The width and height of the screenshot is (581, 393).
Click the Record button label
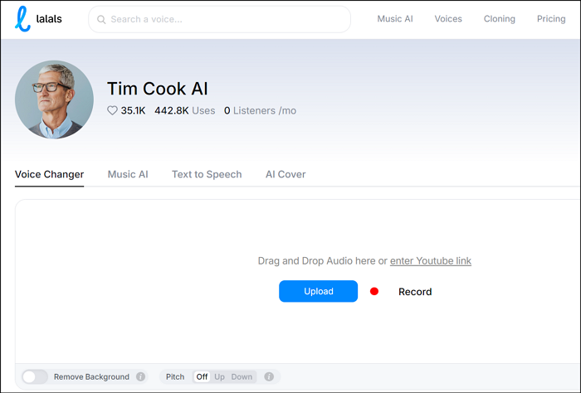415,292
